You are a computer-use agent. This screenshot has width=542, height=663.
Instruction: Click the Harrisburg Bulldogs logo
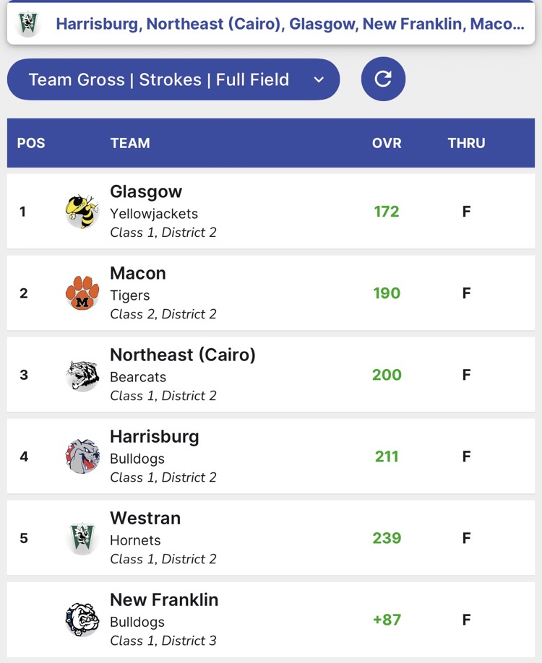click(82, 456)
